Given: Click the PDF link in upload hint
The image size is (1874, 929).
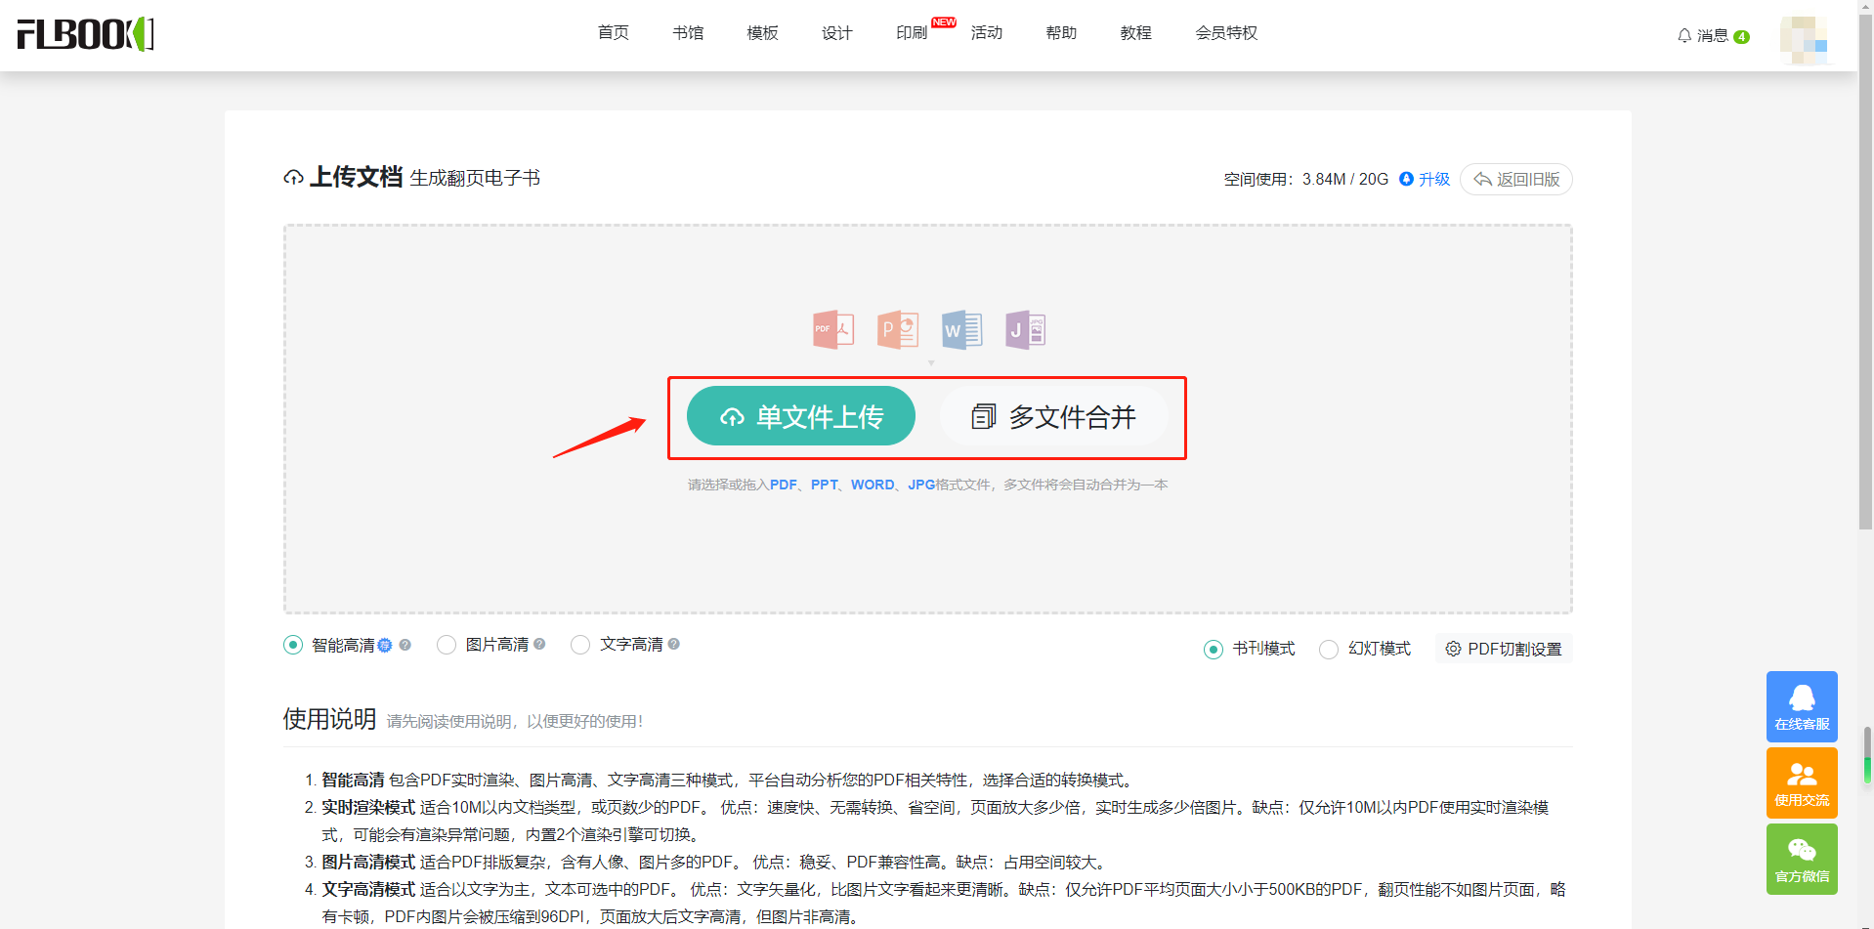Looking at the screenshot, I should click(x=784, y=485).
